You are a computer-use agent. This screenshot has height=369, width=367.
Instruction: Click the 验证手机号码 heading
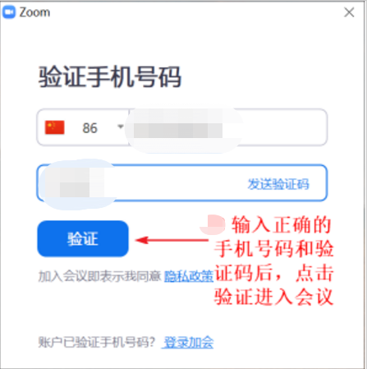[110, 76]
